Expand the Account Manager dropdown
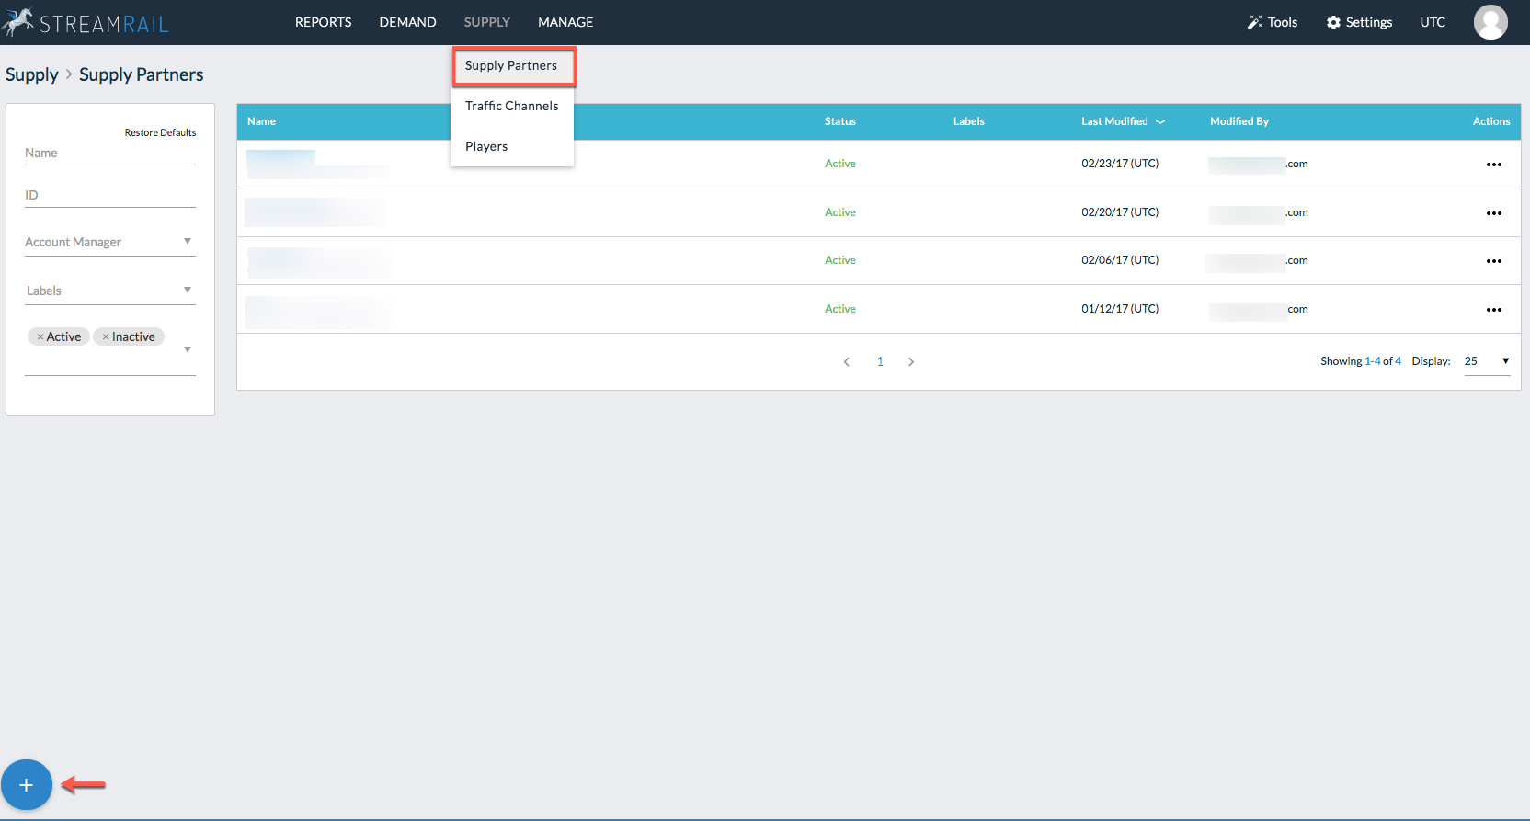This screenshot has height=821, width=1530. [188, 242]
